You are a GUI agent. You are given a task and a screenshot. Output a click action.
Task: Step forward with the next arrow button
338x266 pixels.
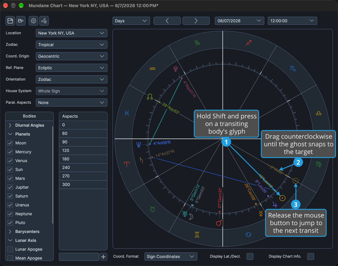(x=196, y=21)
